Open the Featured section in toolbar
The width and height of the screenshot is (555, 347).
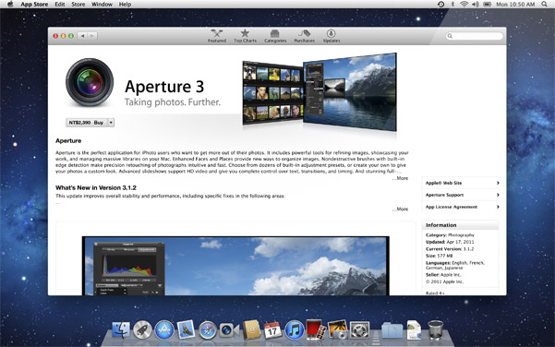click(217, 36)
